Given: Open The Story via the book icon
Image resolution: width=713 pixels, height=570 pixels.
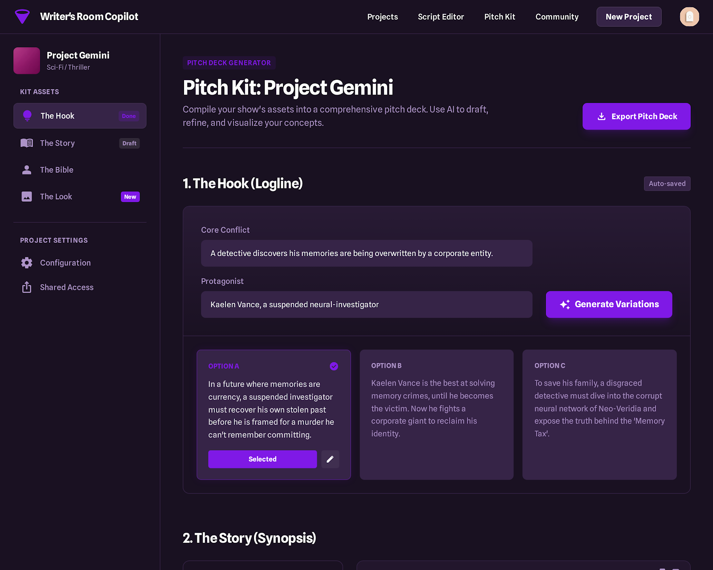Looking at the screenshot, I should click(x=27, y=143).
